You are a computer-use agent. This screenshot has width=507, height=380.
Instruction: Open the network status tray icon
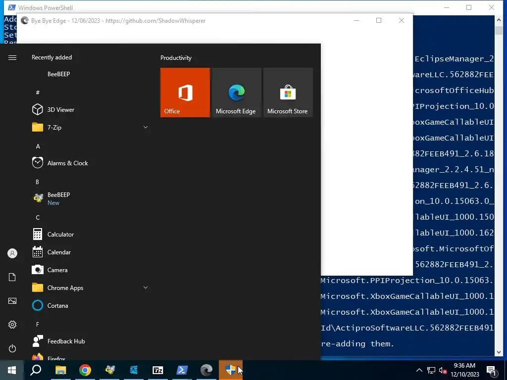pos(431,370)
